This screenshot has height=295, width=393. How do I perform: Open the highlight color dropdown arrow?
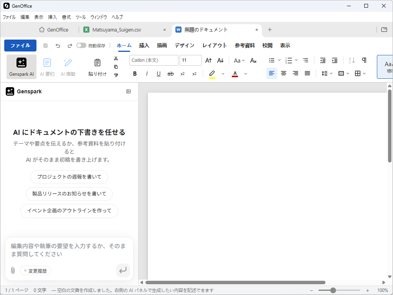coord(223,74)
